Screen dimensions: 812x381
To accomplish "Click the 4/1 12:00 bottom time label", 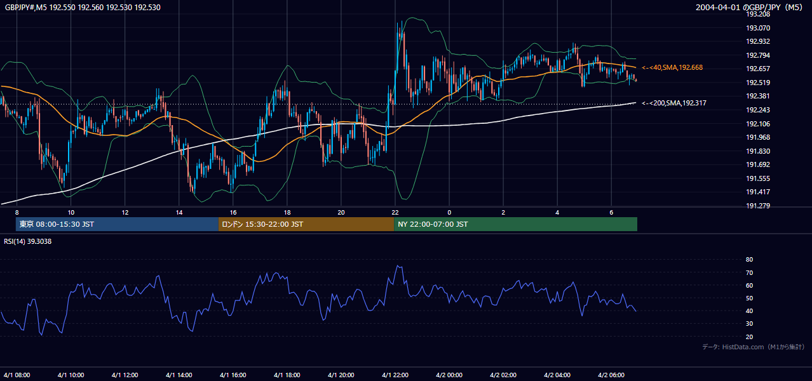I will pyautogui.click(x=125, y=375).
